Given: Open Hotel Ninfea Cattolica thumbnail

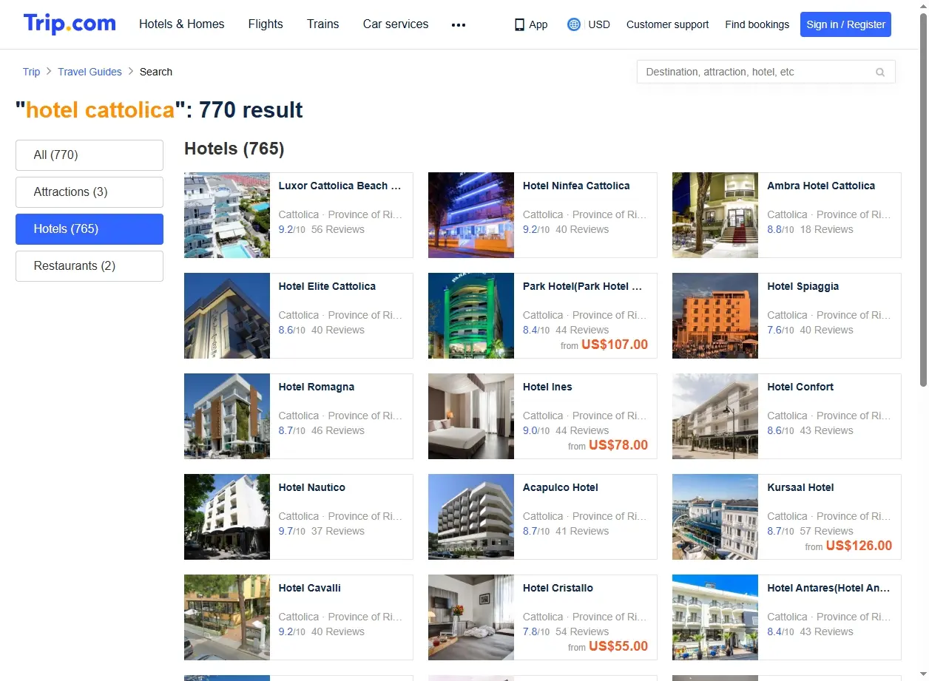Looking at the screenshot, I should pyautogui.click(x=471, y=215).
